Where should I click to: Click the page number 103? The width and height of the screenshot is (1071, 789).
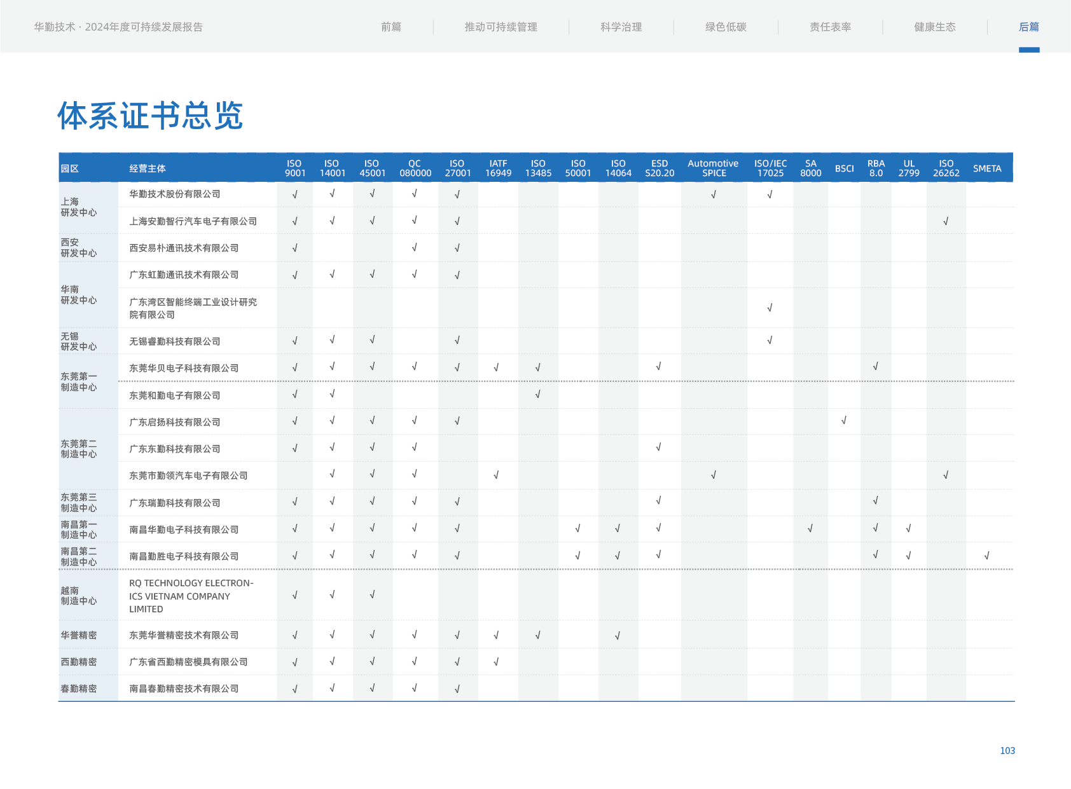(1007, 751)
